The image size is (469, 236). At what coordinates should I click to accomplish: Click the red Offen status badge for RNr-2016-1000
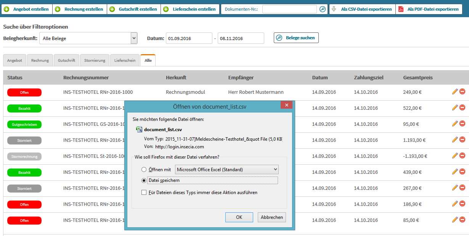tap(24, 92)
